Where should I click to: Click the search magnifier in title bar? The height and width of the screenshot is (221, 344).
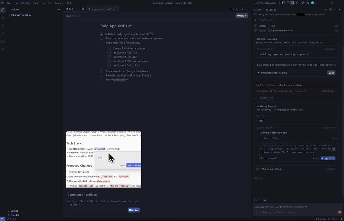coord(297,3)
